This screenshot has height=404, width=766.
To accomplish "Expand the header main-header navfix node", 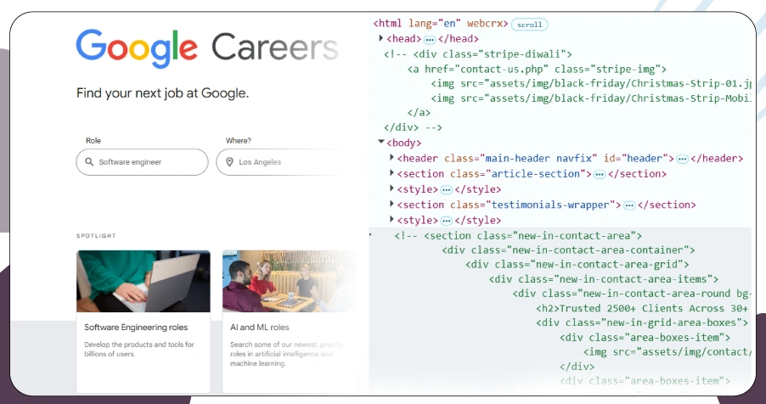I will tap(391, 159).
